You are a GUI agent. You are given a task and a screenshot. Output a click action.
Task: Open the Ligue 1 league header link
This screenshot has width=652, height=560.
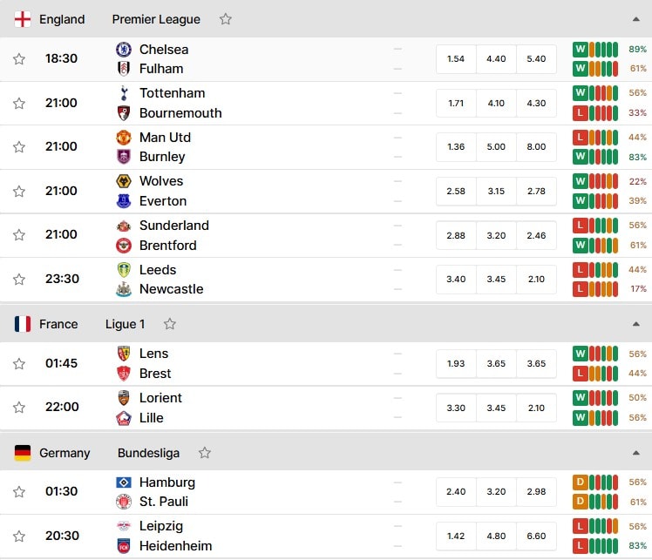pos(125,324)
